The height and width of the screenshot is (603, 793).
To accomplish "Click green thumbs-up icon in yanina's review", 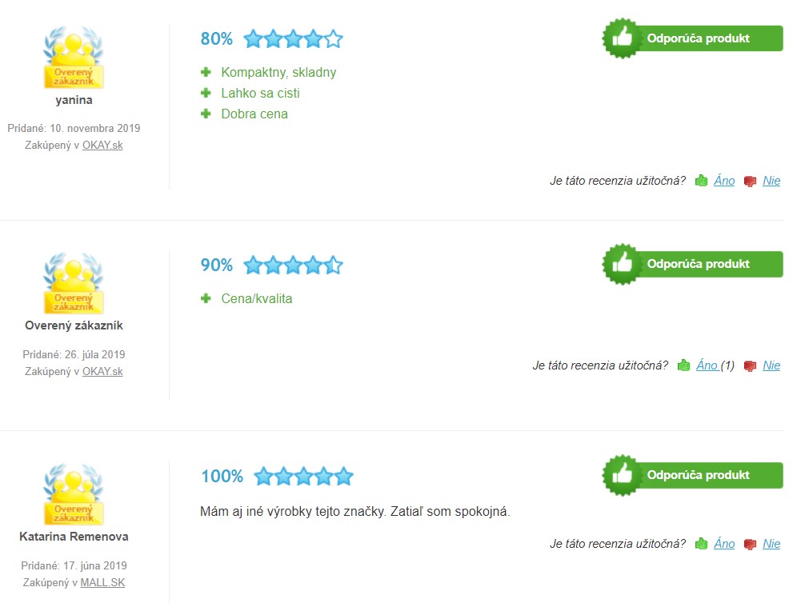I will click(x=701, y=181).
